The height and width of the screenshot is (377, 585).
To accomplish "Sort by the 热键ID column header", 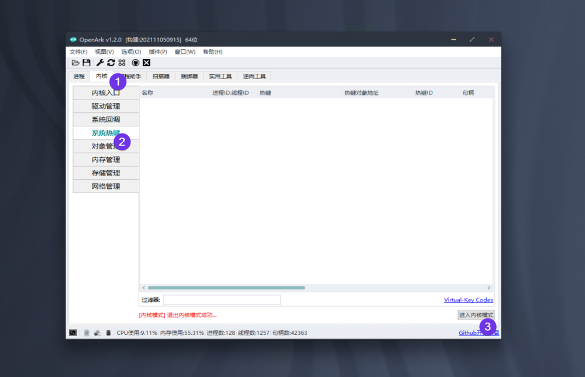I will pos(436,92).
